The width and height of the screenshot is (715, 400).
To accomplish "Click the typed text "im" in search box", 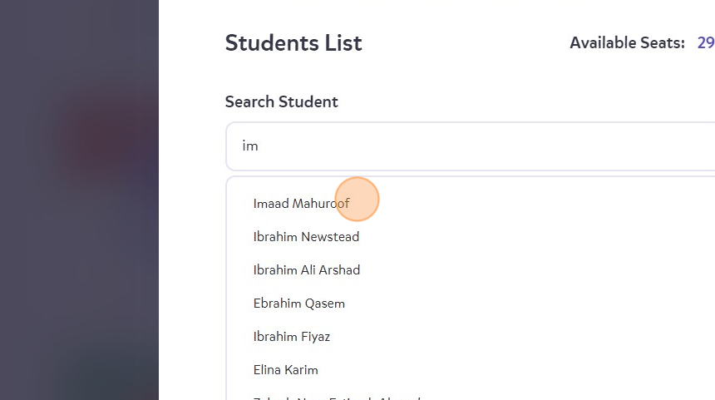I will coord(250,146).
